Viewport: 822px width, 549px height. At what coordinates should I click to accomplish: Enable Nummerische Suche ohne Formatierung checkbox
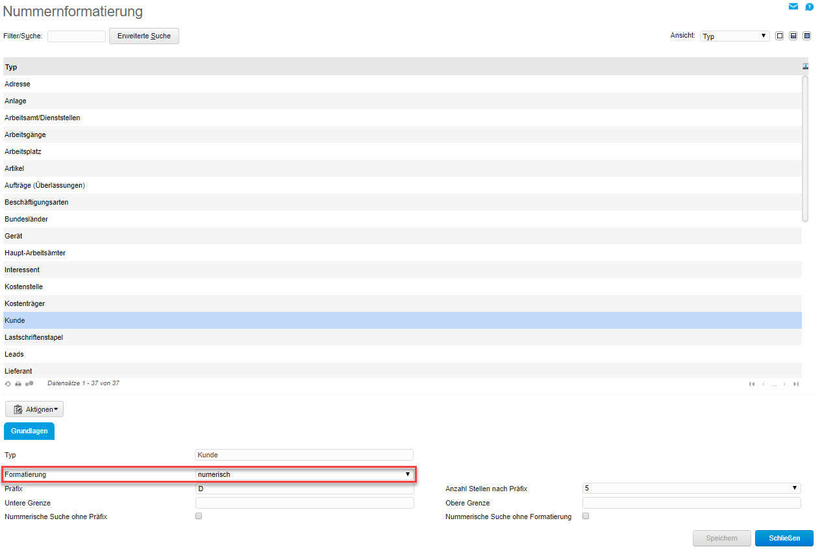tap(586, 516)
